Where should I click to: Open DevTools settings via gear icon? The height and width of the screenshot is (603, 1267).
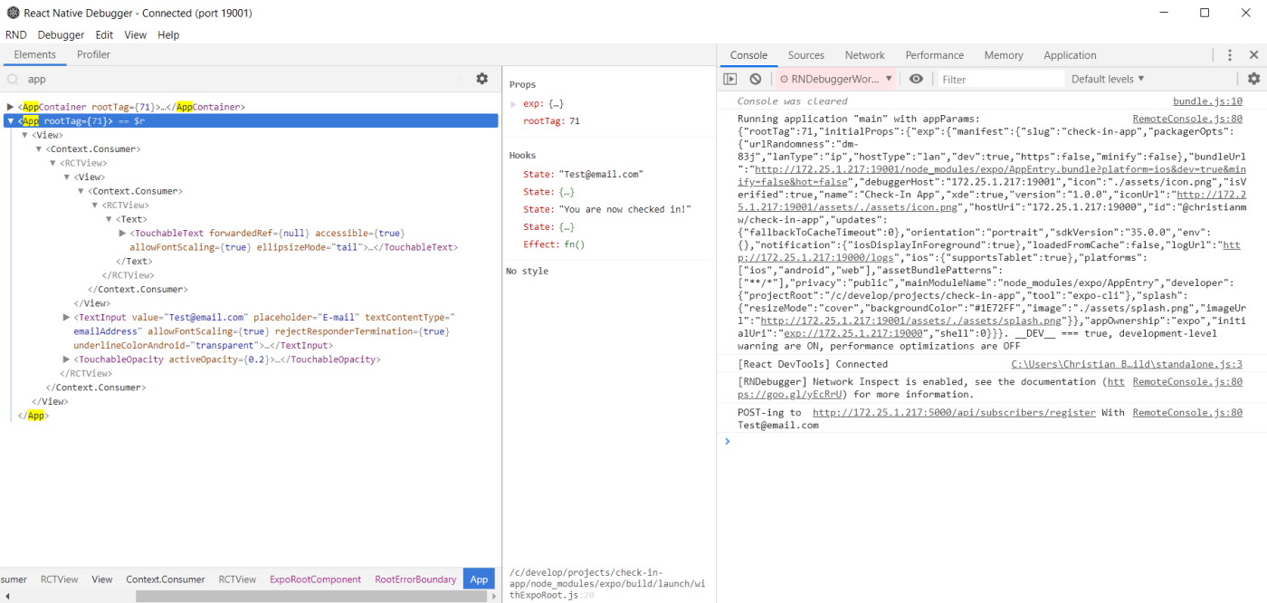[1253, 79]
